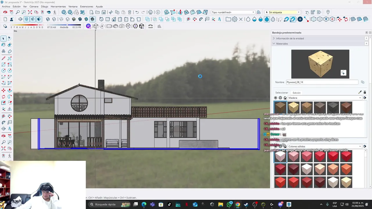The image size is (372, 209).
Task: Switch to Front house view
Action: [x=114, y=19]
